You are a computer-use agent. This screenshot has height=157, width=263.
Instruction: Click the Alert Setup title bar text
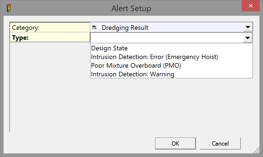click(131, 8)
